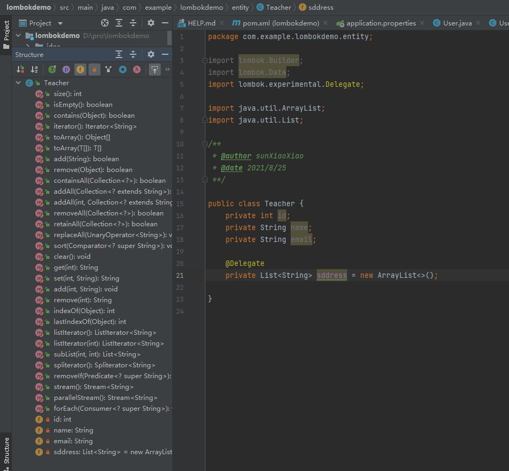Collapse the lombokdemo project root node
Image resolution: width=509 pixels, height=471 pixels.
pos(19,35)
